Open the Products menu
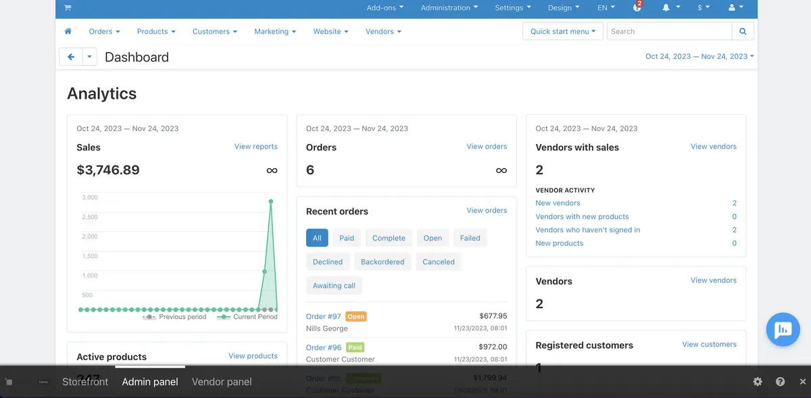This screenshot has height=398, width=811. click(x=156, y=32)
